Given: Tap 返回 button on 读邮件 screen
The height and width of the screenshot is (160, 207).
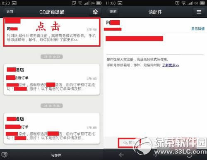Looking at the screenshot, I should click(x=113, y=12).
